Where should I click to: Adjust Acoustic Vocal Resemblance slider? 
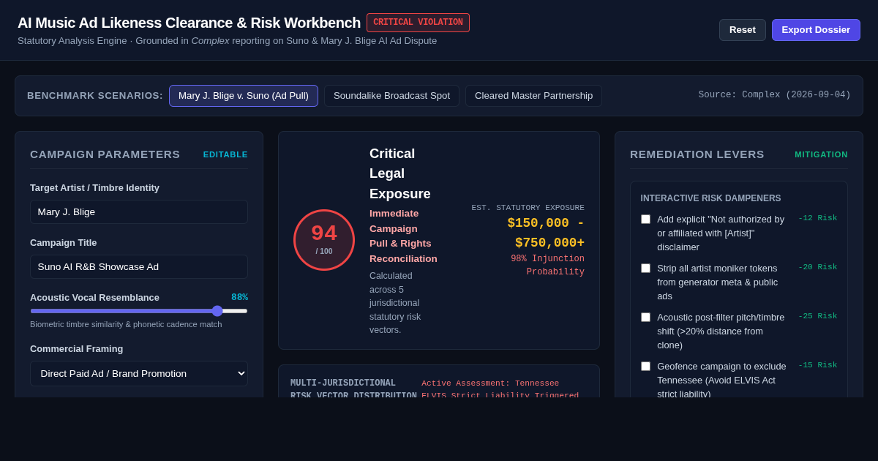pos(139,311)
